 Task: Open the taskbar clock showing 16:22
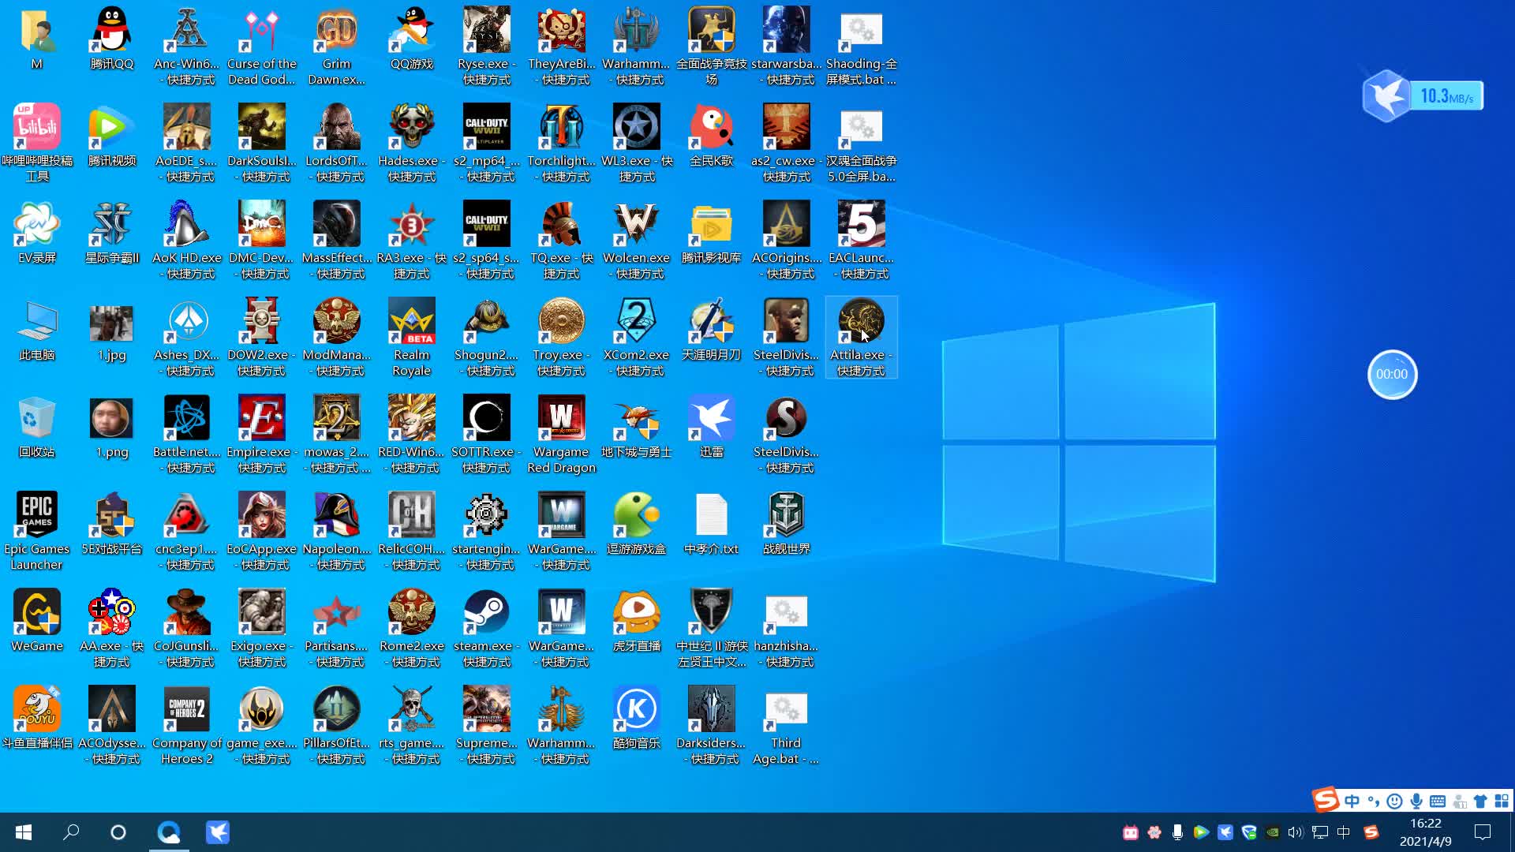1425,832
